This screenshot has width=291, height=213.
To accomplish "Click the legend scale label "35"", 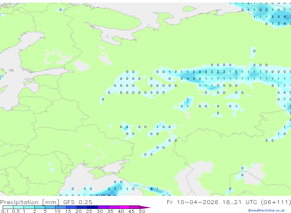I will 110,211.
